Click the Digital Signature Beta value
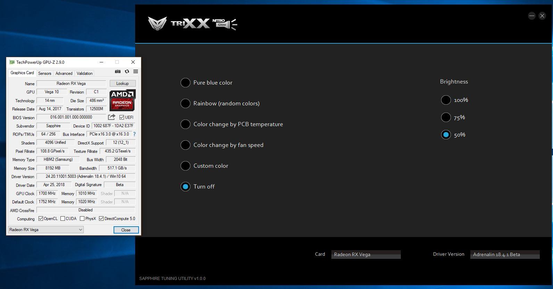 120,185
